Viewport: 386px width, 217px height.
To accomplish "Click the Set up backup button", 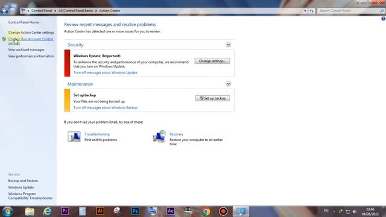I will [x=213, y=98].
